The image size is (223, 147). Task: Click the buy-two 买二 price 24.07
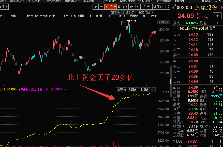193,66
